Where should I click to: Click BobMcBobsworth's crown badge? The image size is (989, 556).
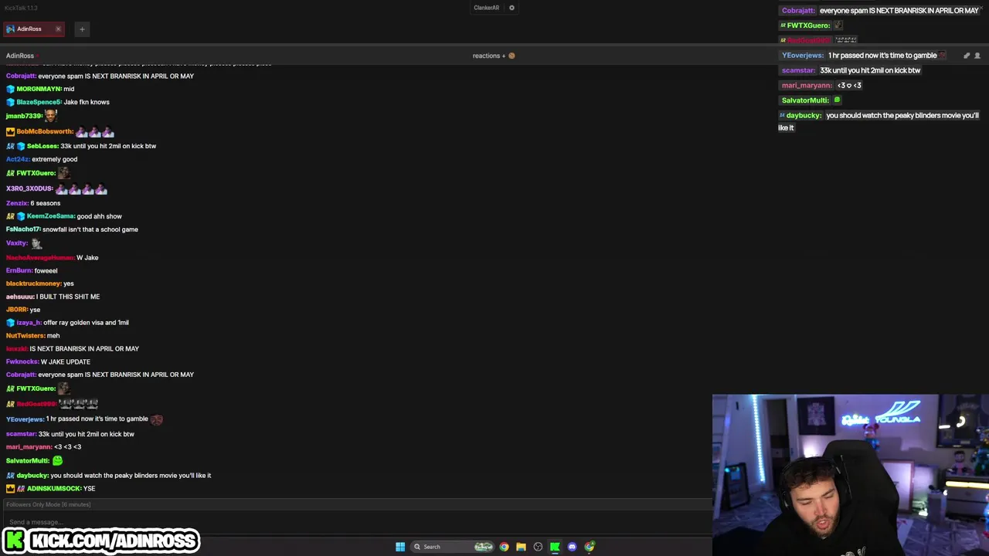[x=10, y=131]
